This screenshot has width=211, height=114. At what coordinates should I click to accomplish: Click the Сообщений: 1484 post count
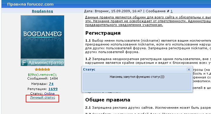click(x=42, y=78)
